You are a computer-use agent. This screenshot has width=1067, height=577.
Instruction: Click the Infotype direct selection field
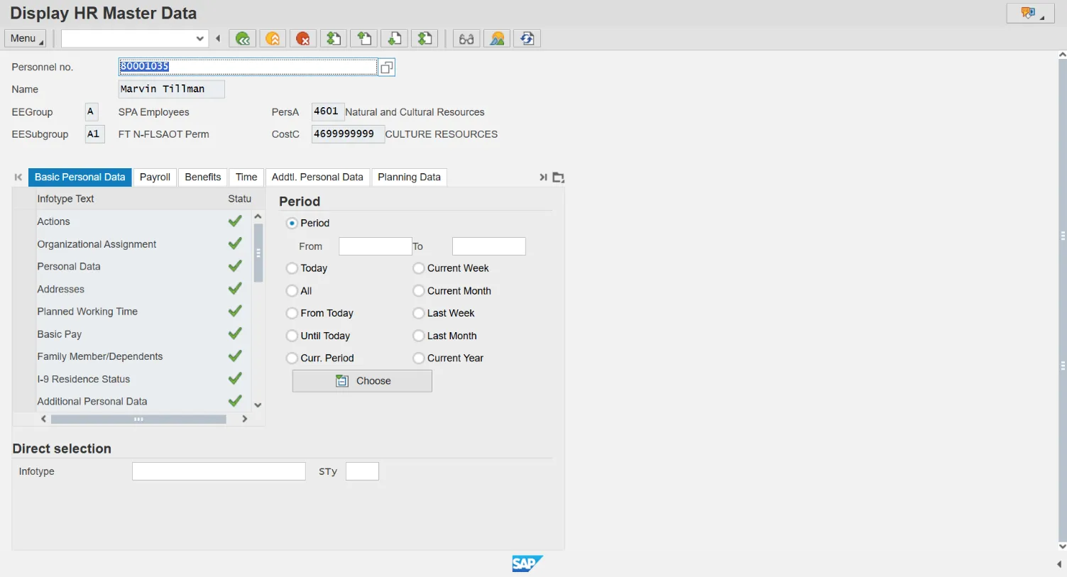tap(219, 471)
